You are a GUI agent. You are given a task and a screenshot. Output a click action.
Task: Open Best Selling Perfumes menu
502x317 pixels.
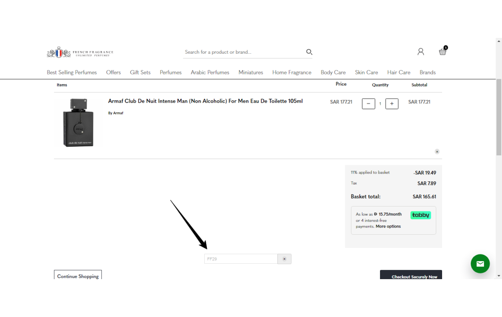tap(72, 72)
